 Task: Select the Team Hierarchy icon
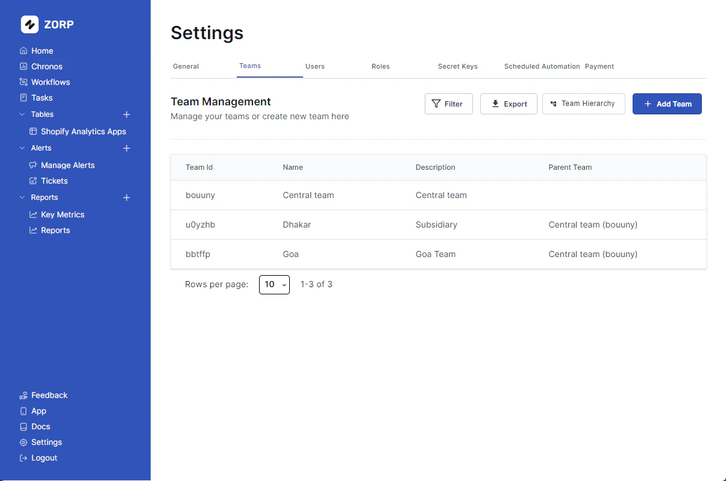[x=554, y=104]
